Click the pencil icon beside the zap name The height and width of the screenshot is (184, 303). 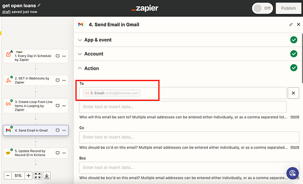[x=39, y=5]
